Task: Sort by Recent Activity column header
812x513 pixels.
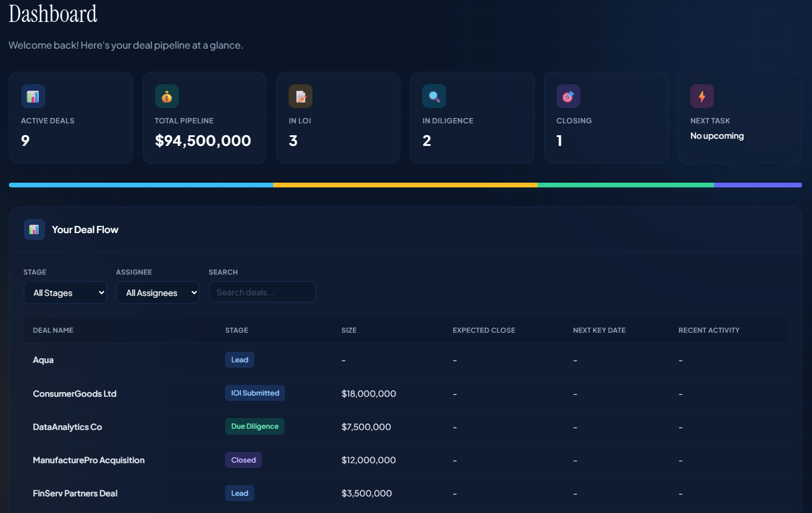Action: tap(709, 330)
